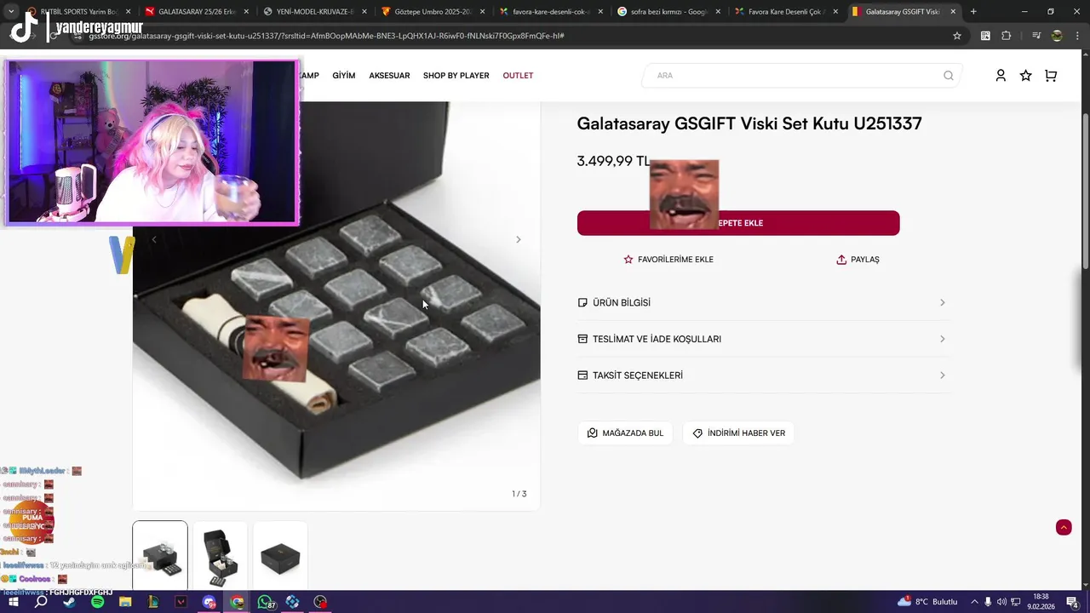Click the MAĞAZADA BUL button
Screen dimensions: 1090x613
click(625, 433)
